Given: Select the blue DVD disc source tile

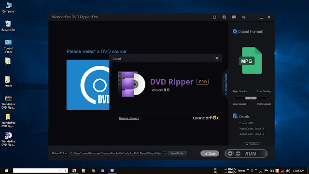Looking at the screenshot, I should tap(88, 85).
